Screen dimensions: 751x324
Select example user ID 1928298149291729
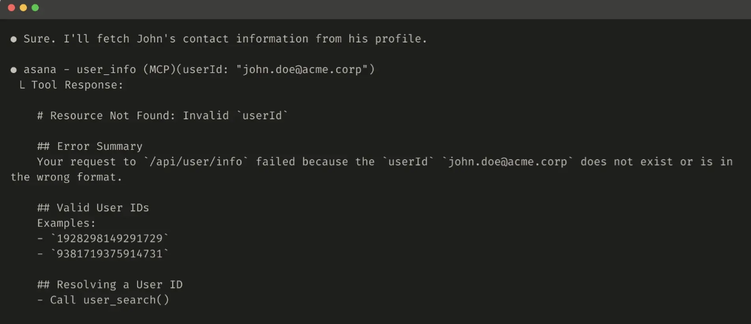110,238
